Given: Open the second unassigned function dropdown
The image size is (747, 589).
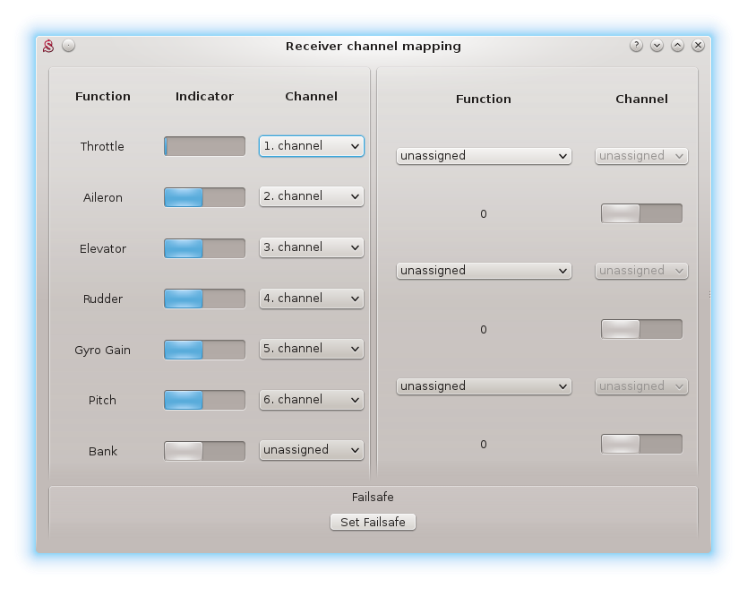Looking at the screenshot, I should pos(484,271).
